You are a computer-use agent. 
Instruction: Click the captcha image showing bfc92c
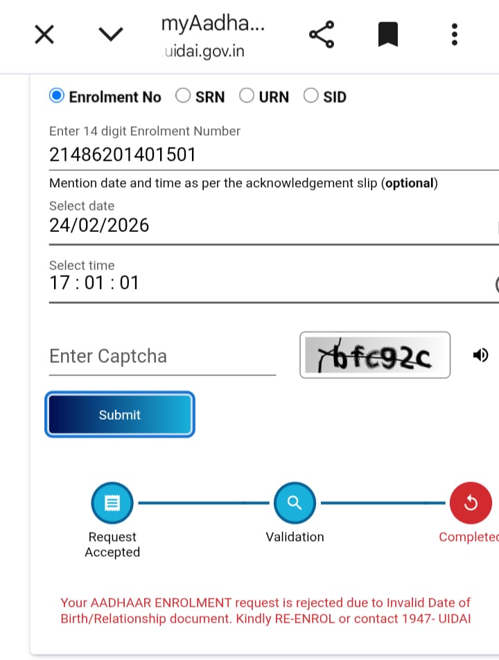pyautogui.click(x=375, y=355)
